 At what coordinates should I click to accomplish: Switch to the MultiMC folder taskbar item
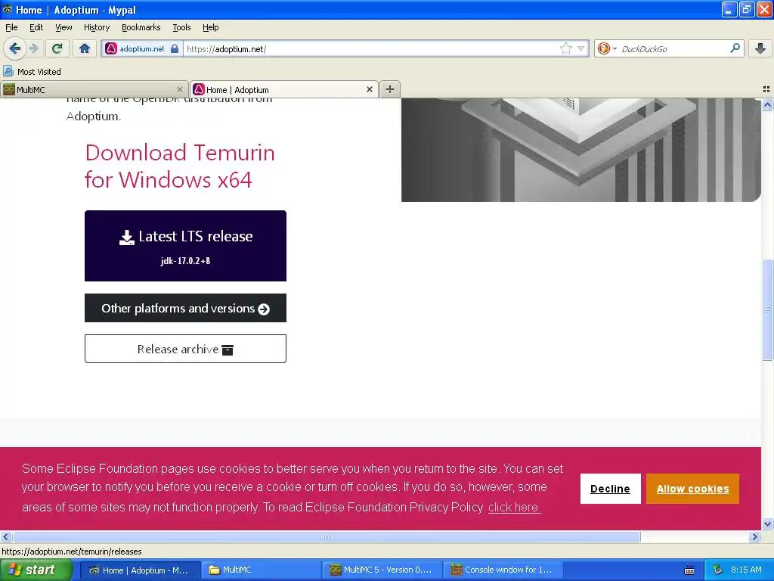[260, 570]
